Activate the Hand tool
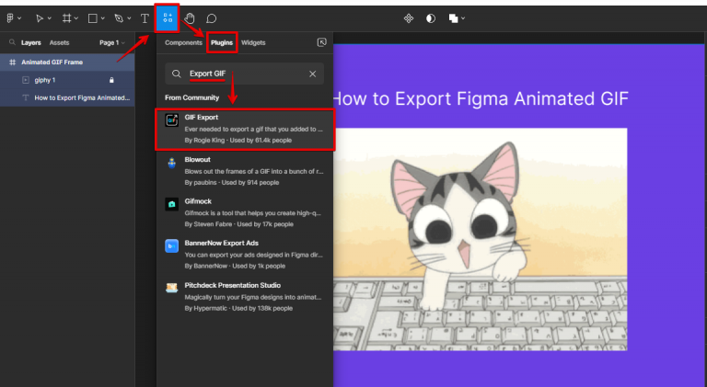Screen dimensions: 707x387 click(190, 17)
